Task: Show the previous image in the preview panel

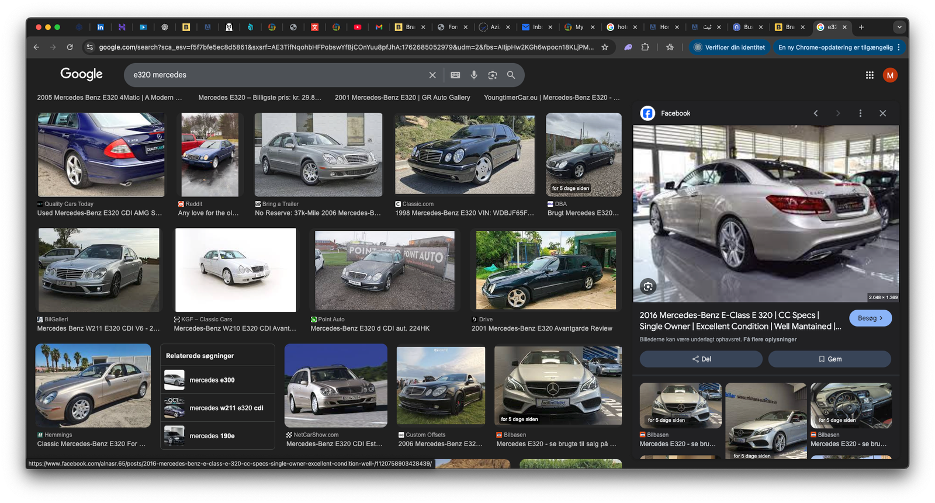Action: click(x=816, y=113)
